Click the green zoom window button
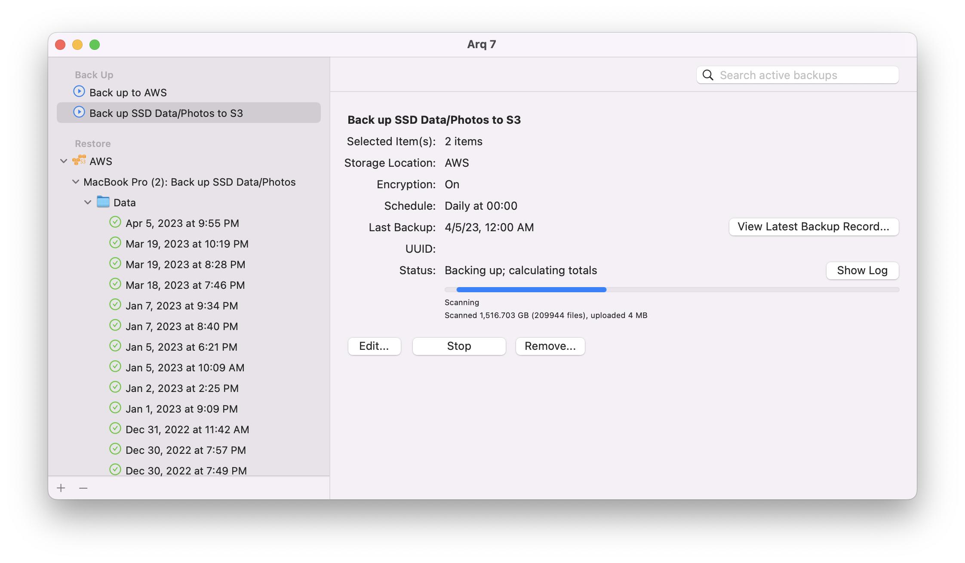The height and width of the screenshot is (563, 965). [95, 45]
